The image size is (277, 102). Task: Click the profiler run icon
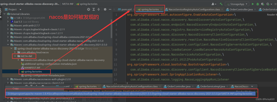pyautogui.click(x=268, y=4)
